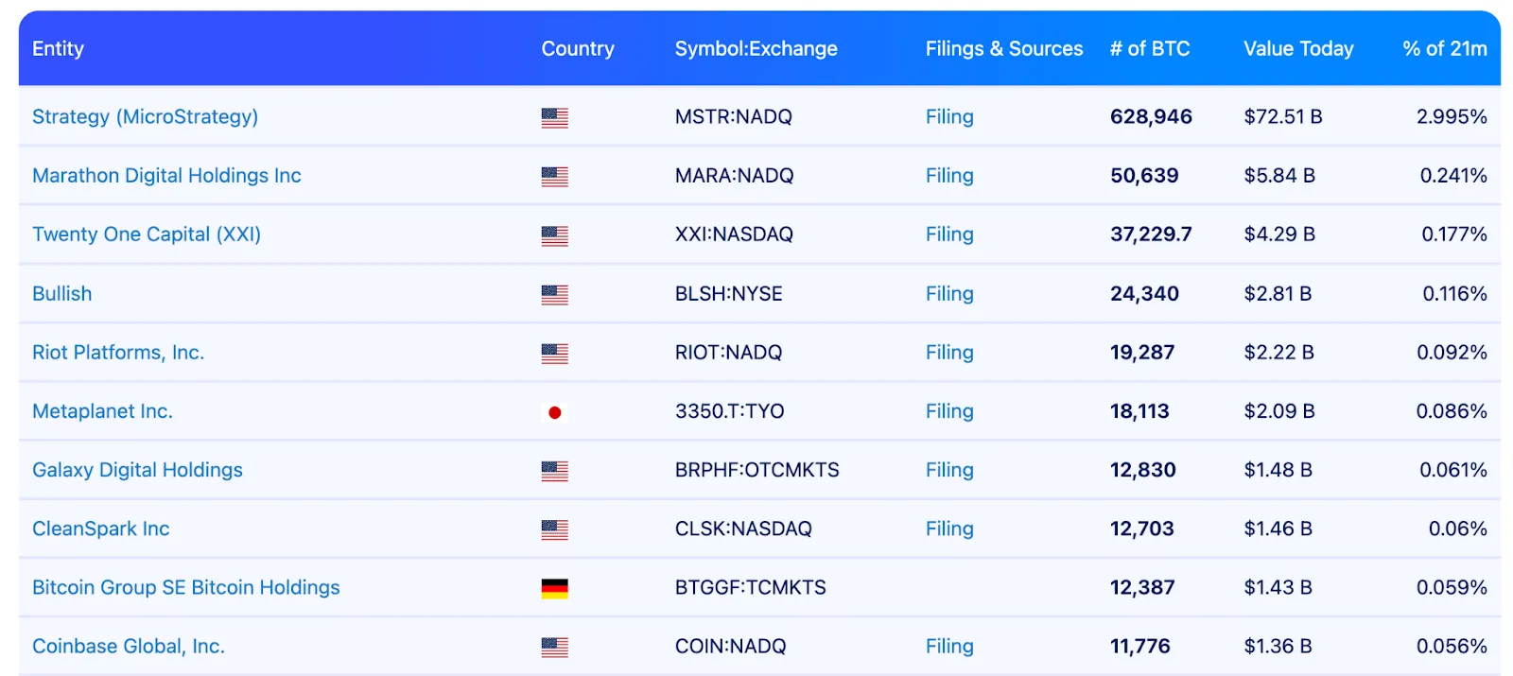Click the US flag beside Riot Platforms

554,354
